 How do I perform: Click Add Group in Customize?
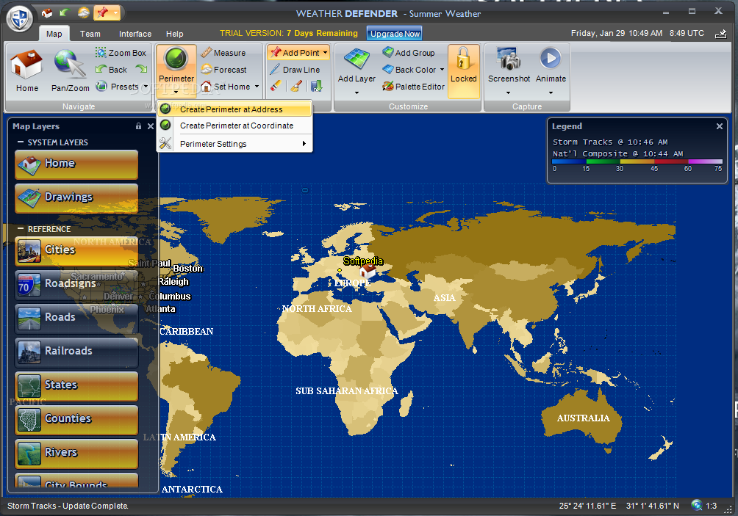pyautogui.click(x=409, y=53)
